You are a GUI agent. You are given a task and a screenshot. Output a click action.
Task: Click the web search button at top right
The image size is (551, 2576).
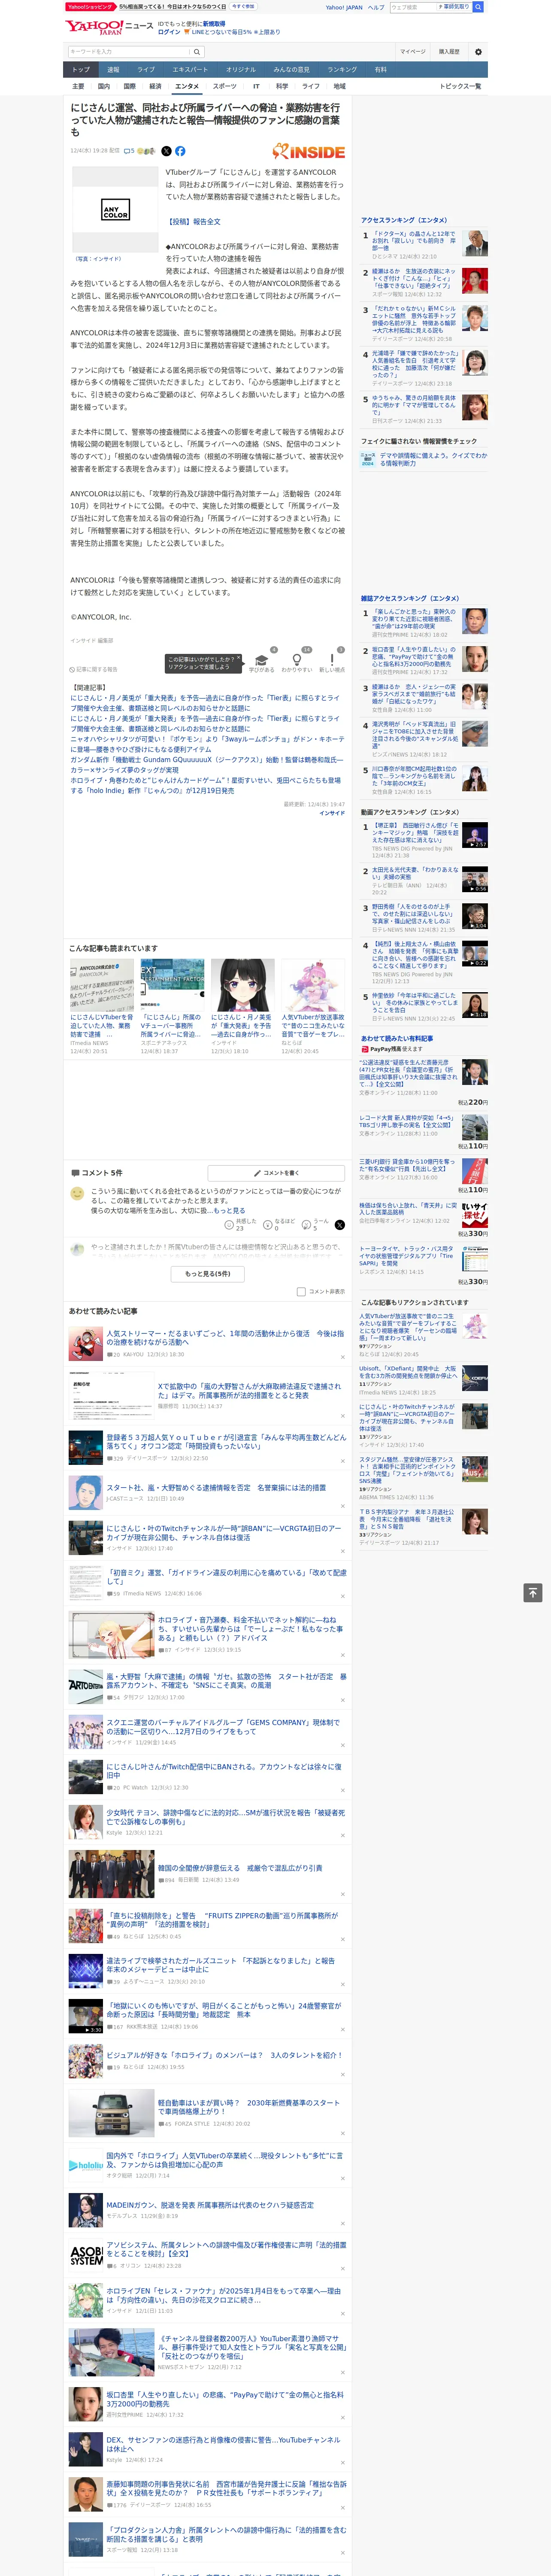pyautogui.click(x=478, y=7)
